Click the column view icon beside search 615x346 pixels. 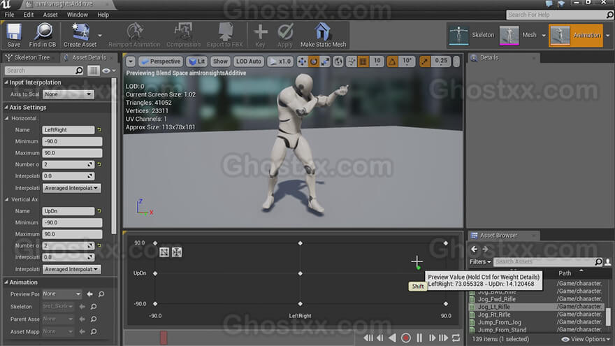pos(93,71)
